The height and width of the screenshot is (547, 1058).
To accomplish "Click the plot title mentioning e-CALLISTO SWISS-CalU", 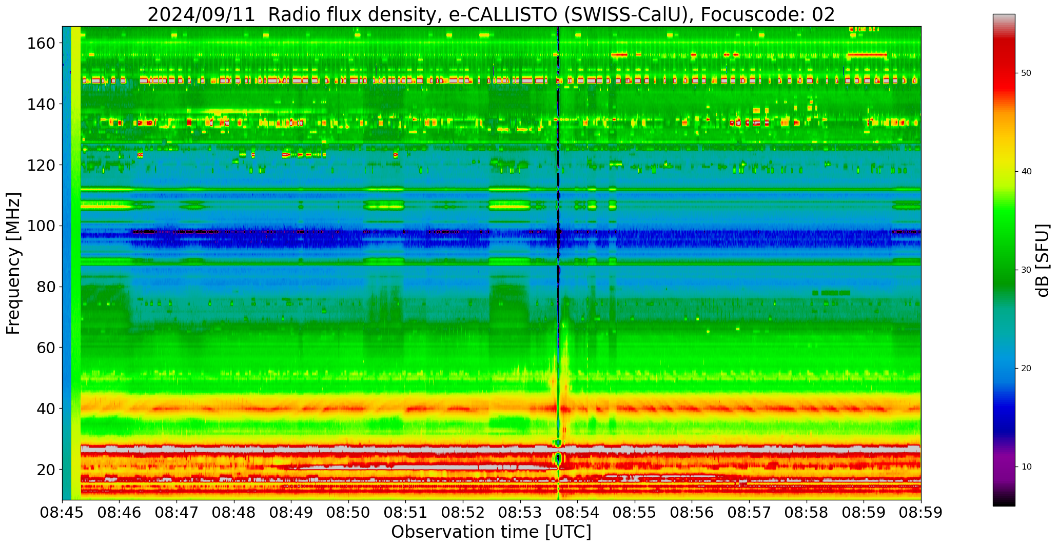I will pos(491,14).
